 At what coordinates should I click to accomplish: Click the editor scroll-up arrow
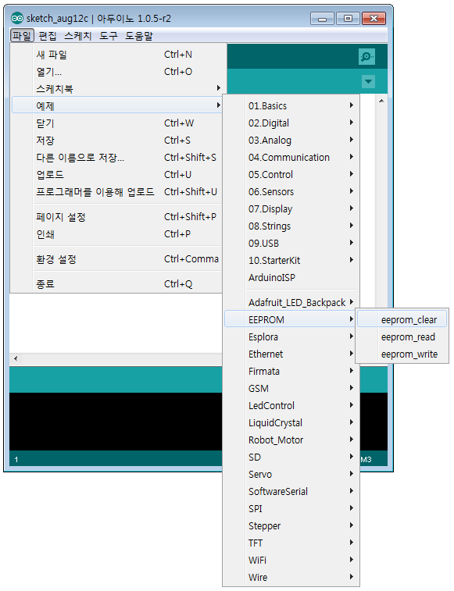[381, 101]
